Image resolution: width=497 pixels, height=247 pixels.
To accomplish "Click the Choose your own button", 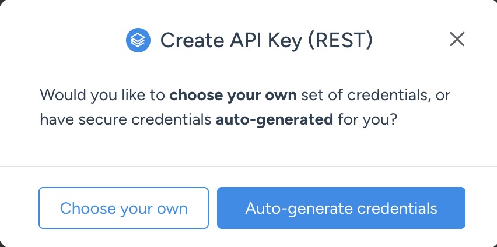I will [124, 208].
